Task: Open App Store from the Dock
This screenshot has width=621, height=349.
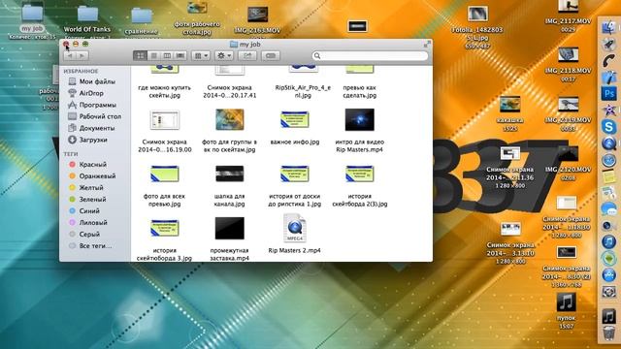Action: (x=609, y=274)
